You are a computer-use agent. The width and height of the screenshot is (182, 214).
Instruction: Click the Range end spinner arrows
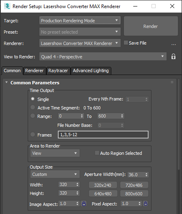[122, 116]
